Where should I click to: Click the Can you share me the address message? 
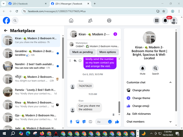89,107
